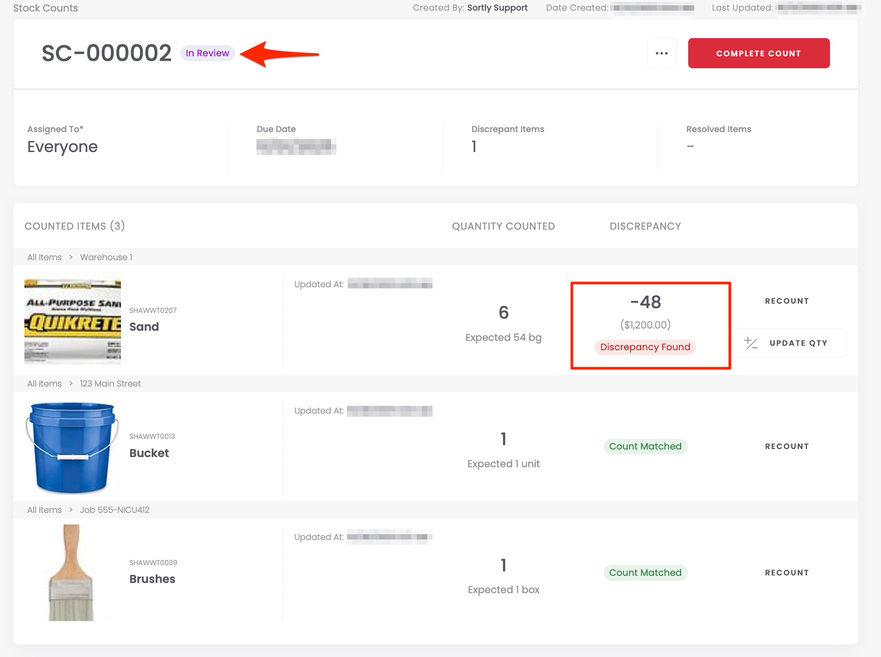Click the Due Date field value

point(296,147)
